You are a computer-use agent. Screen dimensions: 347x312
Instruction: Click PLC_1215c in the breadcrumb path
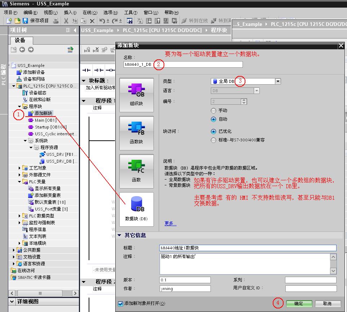162,30
